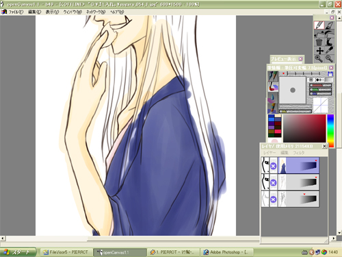
Task: Click the yellow slider bar below preview
Action: [x=295, y=111]
